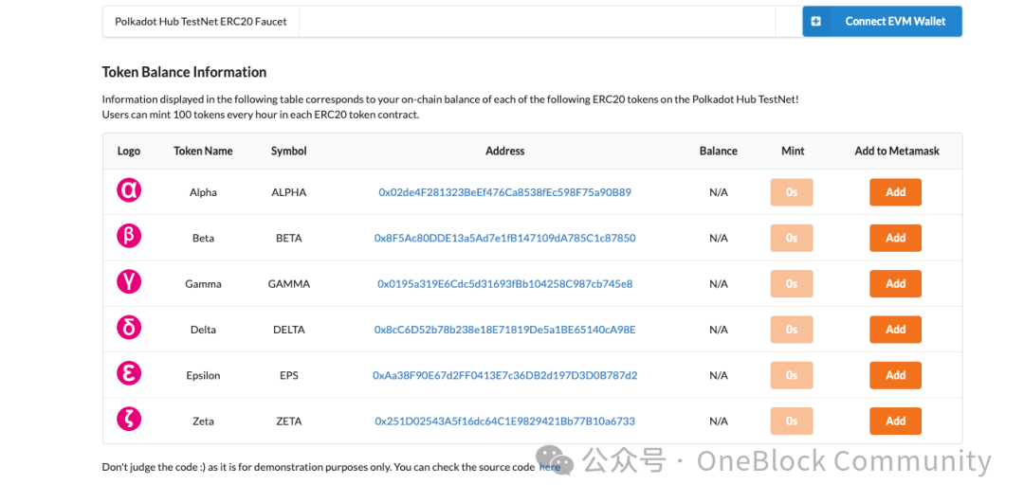Open the ZETA contract address link
Image resolution: width=1024 pixels, height=502 pixels.
[504, 421]
